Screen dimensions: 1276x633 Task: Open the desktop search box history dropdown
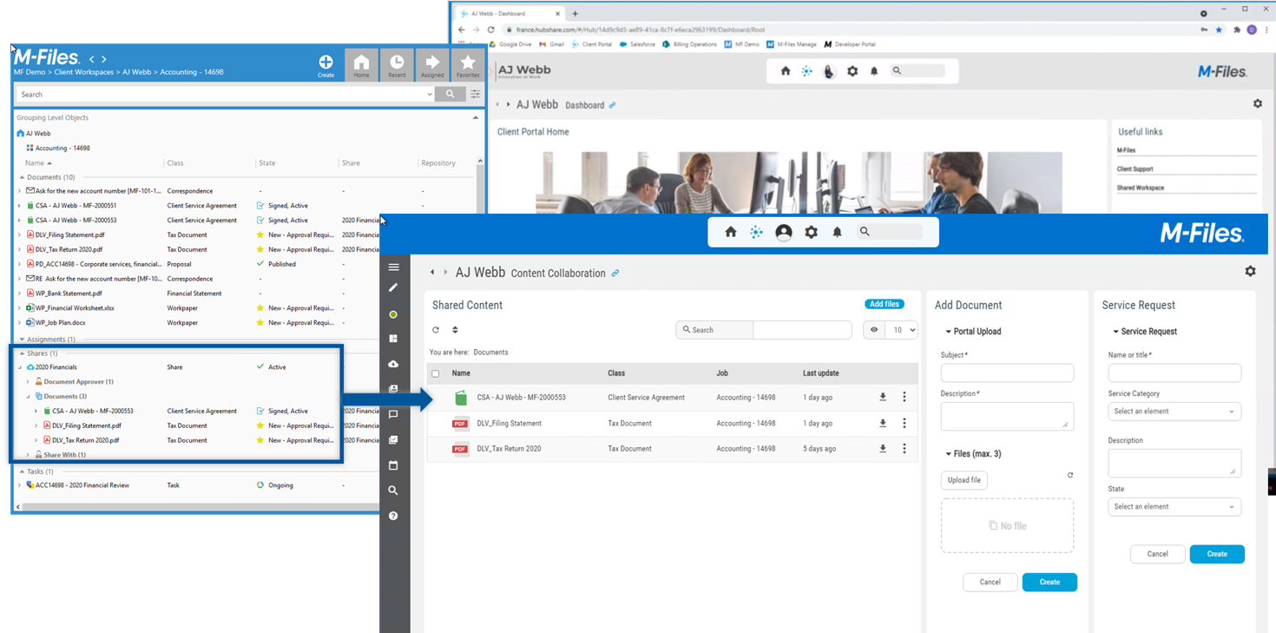point(430,95)
